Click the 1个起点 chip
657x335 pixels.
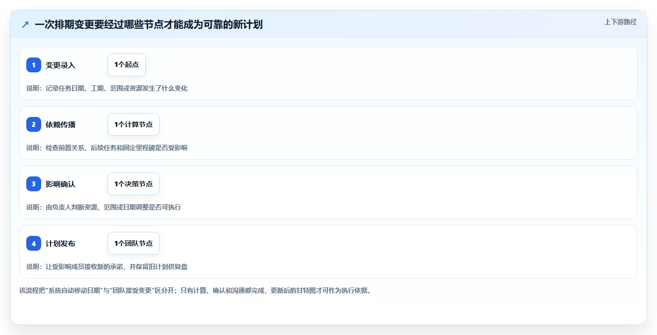126,65
